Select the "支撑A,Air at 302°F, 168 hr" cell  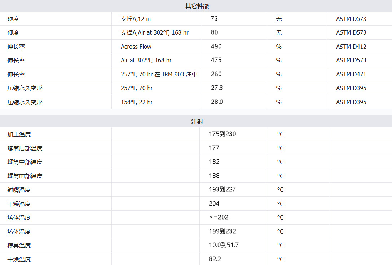154,32
